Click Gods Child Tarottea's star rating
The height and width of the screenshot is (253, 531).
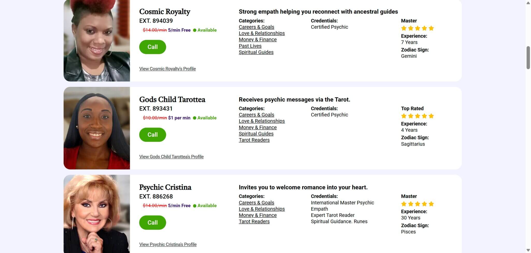[417, 116]
